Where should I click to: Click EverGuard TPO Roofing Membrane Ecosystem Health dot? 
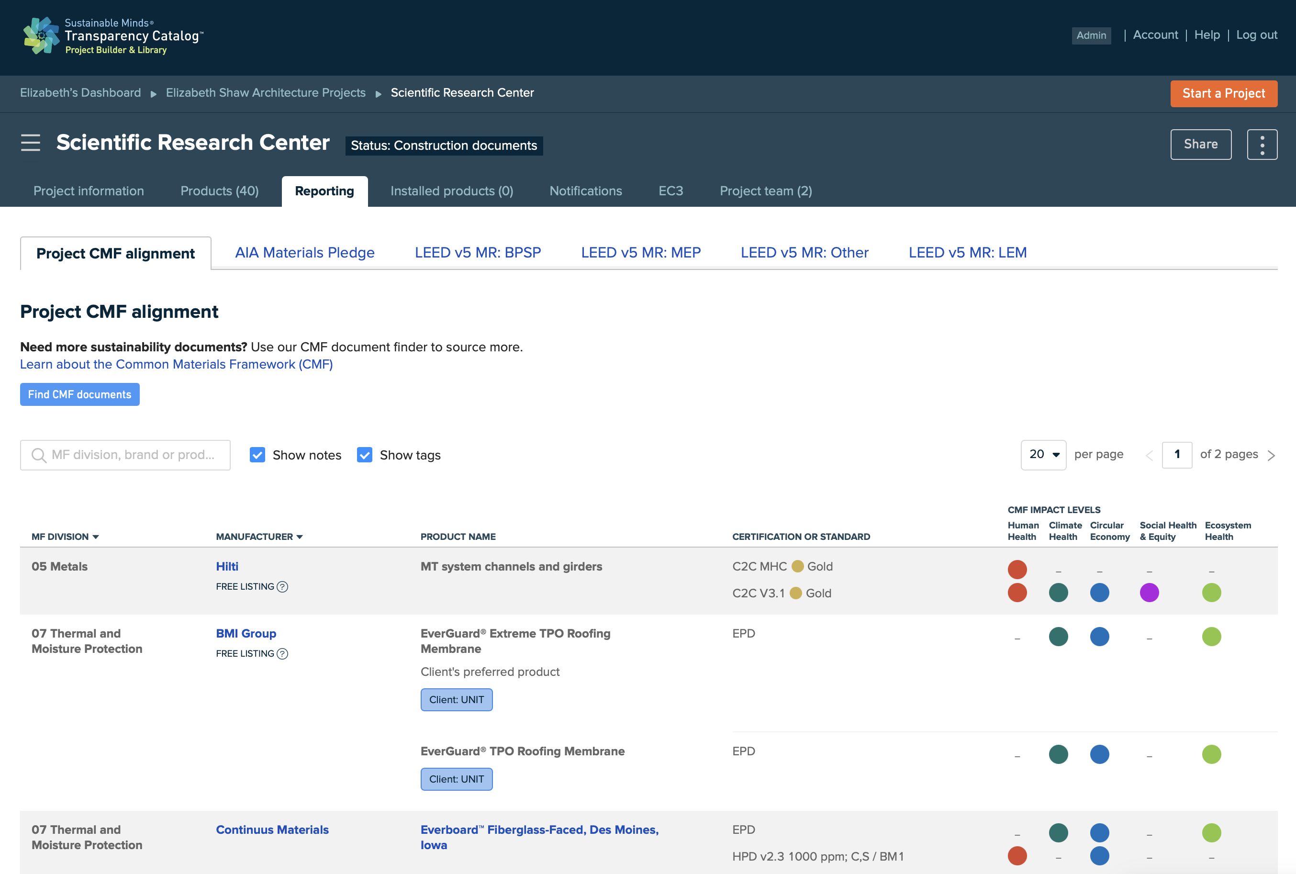click(x=1211, y=754)
